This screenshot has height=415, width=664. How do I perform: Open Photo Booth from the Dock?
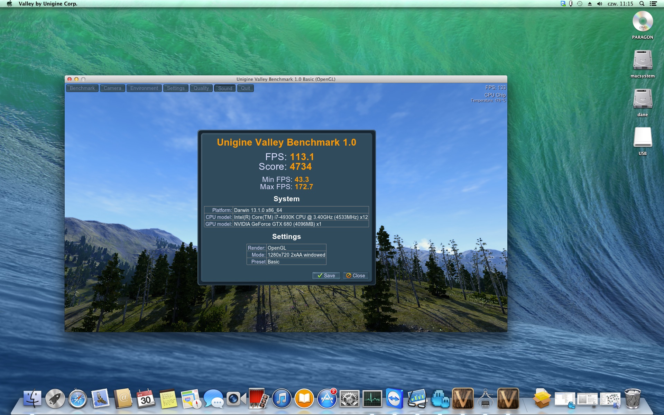click(x=259, y=399)
